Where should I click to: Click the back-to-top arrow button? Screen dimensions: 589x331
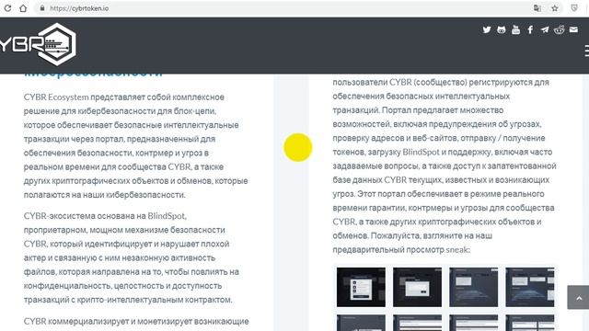(x=579, y=297)
